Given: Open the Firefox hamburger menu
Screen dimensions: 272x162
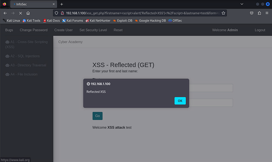Looking at the screenshot, I should (x=267, y=13).
